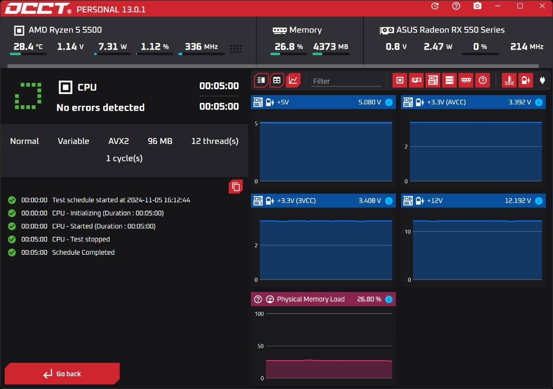Click the '12 thread(s)' setting label
Viewport: 553px width, 389px height.
tap(215, 141)
